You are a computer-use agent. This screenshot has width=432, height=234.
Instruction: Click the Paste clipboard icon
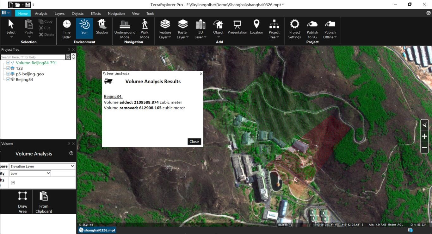(x=29, y=25)
